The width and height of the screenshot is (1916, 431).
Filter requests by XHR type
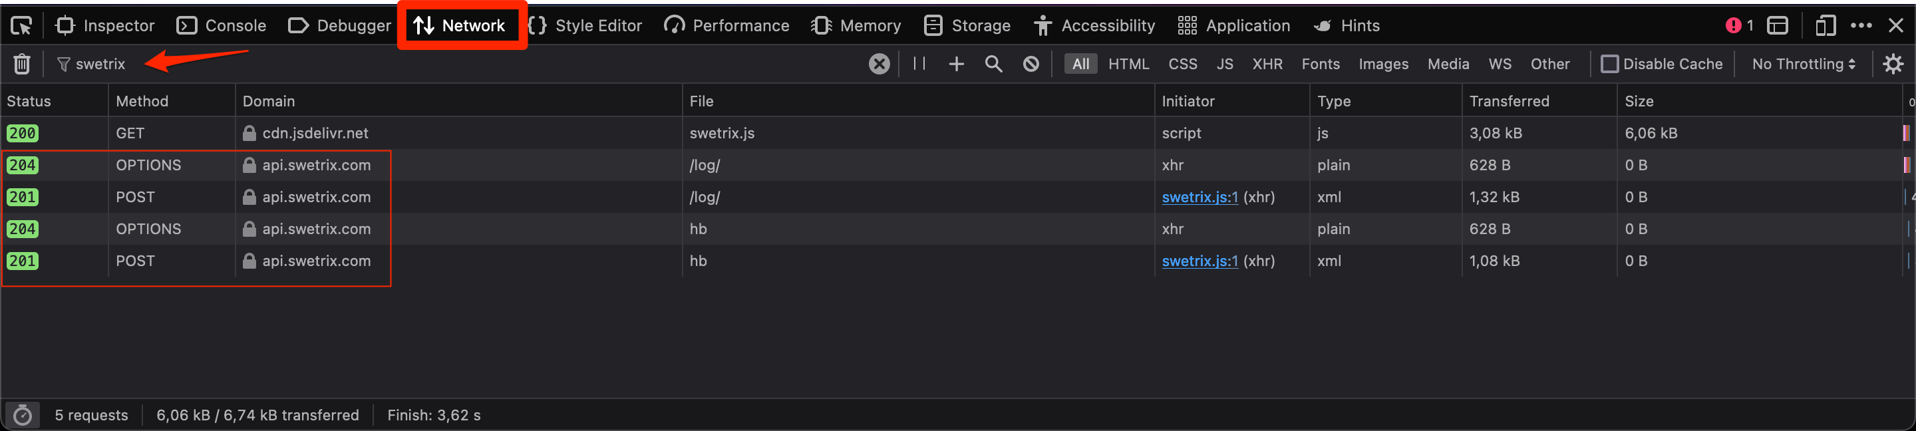(1267, 65)
